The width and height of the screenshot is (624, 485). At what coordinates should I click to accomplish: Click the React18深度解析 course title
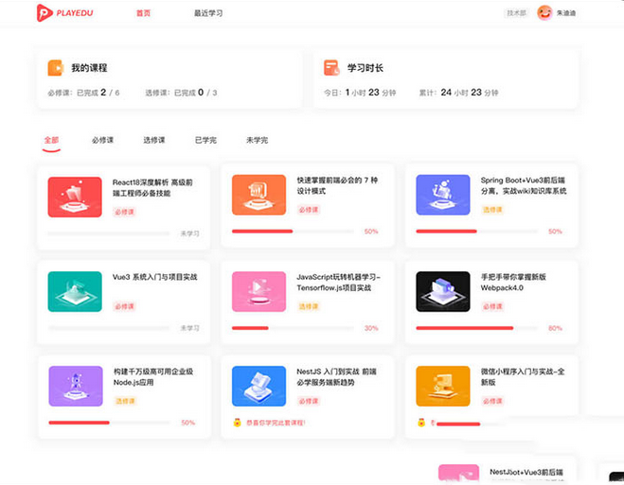coord(152,188)
